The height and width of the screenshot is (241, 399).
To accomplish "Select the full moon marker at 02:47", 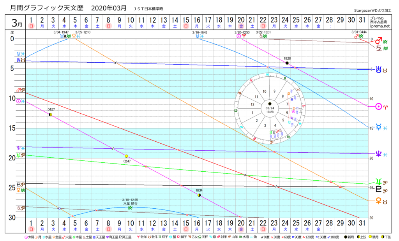I will pyautogui.click(x=126, y=157).
